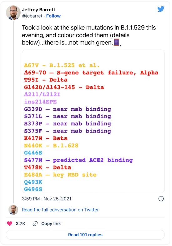Like the tweet with the heart icon
The height and width of the screenshot is (246, 172).
pos(9,223)
